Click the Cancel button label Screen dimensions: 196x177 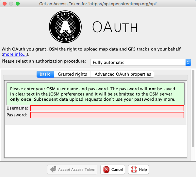(117, 170)
